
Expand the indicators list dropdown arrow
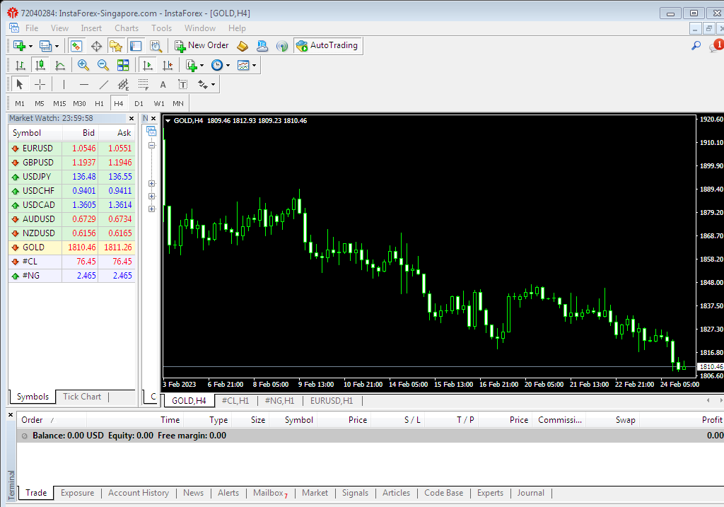click(x=202, y=66)
